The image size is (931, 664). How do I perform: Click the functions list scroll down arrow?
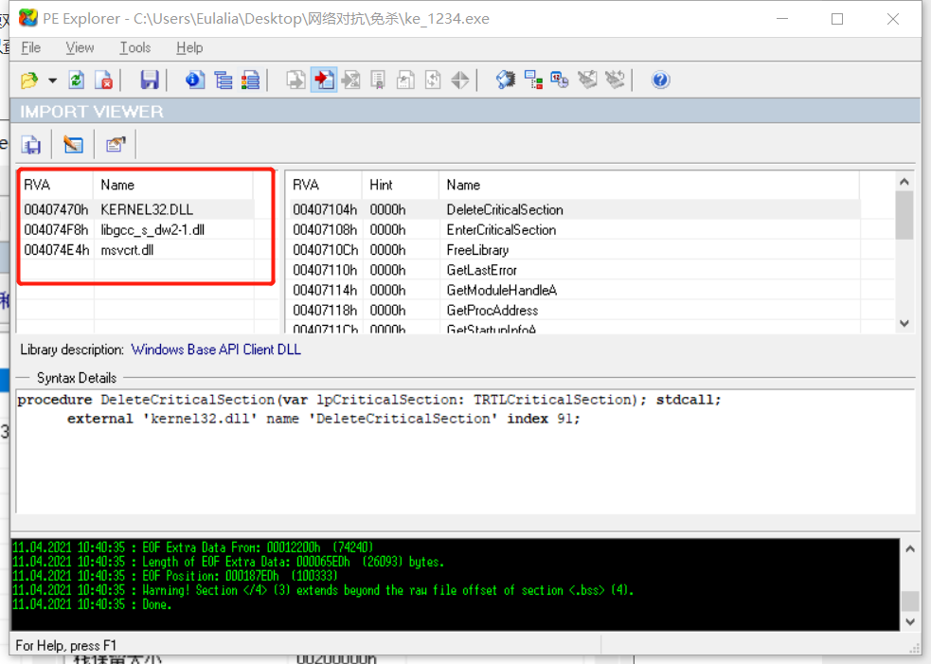(904, 324)
